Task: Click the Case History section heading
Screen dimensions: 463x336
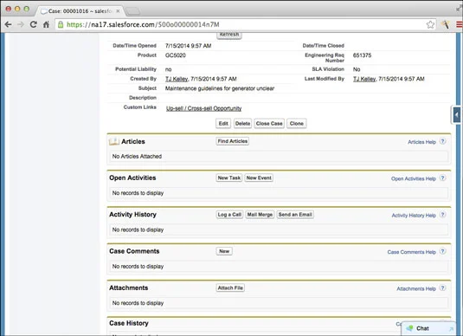Action: coord(129,323)
